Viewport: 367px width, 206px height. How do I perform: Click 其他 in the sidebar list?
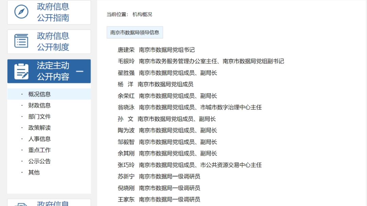34,172
